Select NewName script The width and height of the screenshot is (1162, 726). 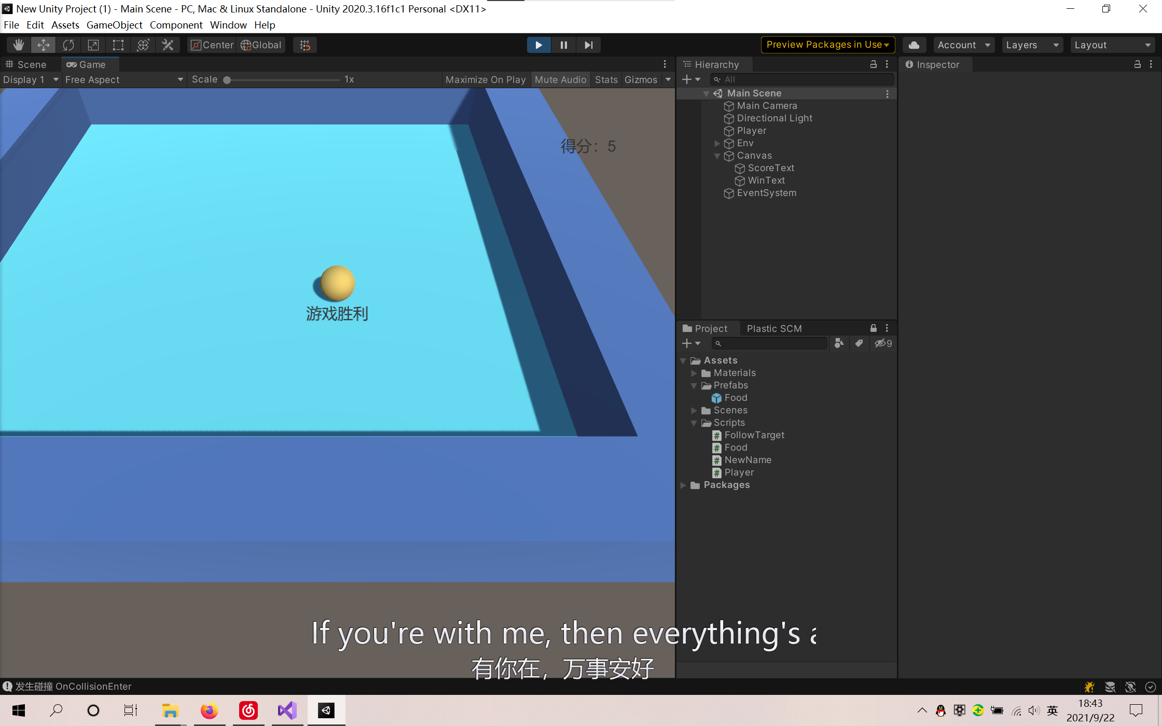(x=748, y=460)
